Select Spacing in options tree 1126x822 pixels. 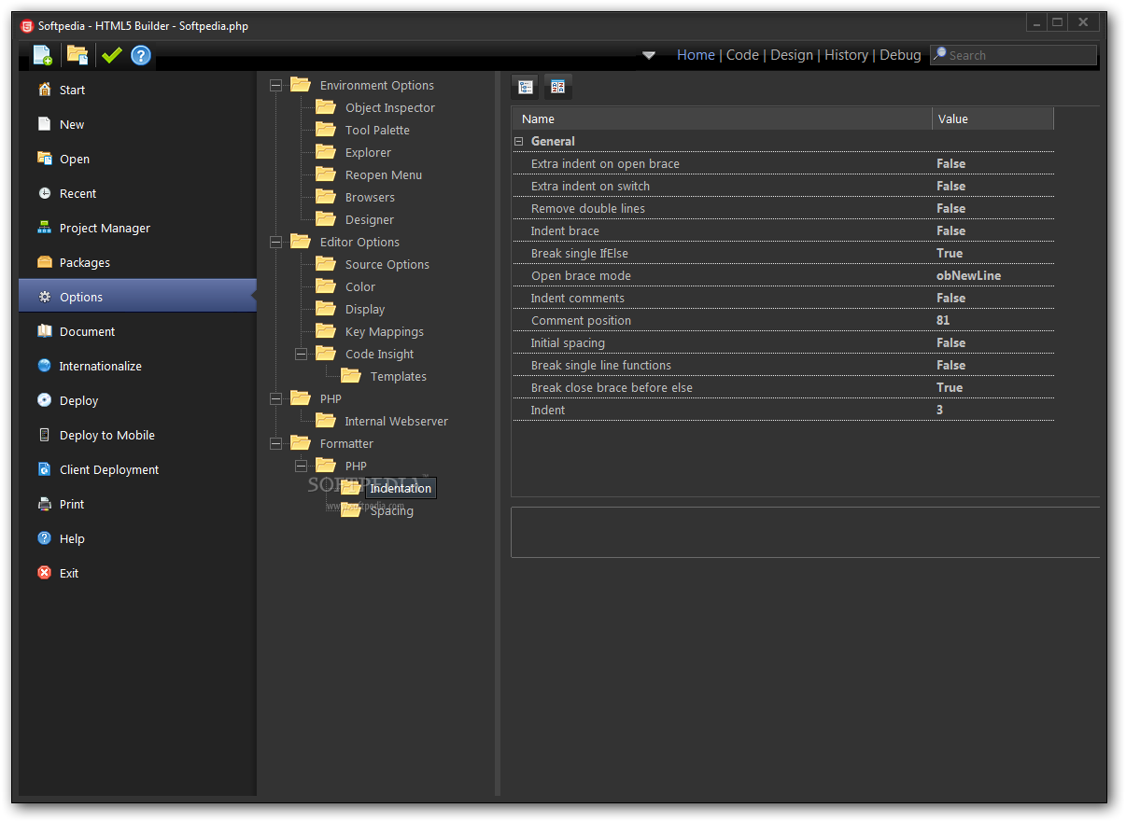[392, 510]
